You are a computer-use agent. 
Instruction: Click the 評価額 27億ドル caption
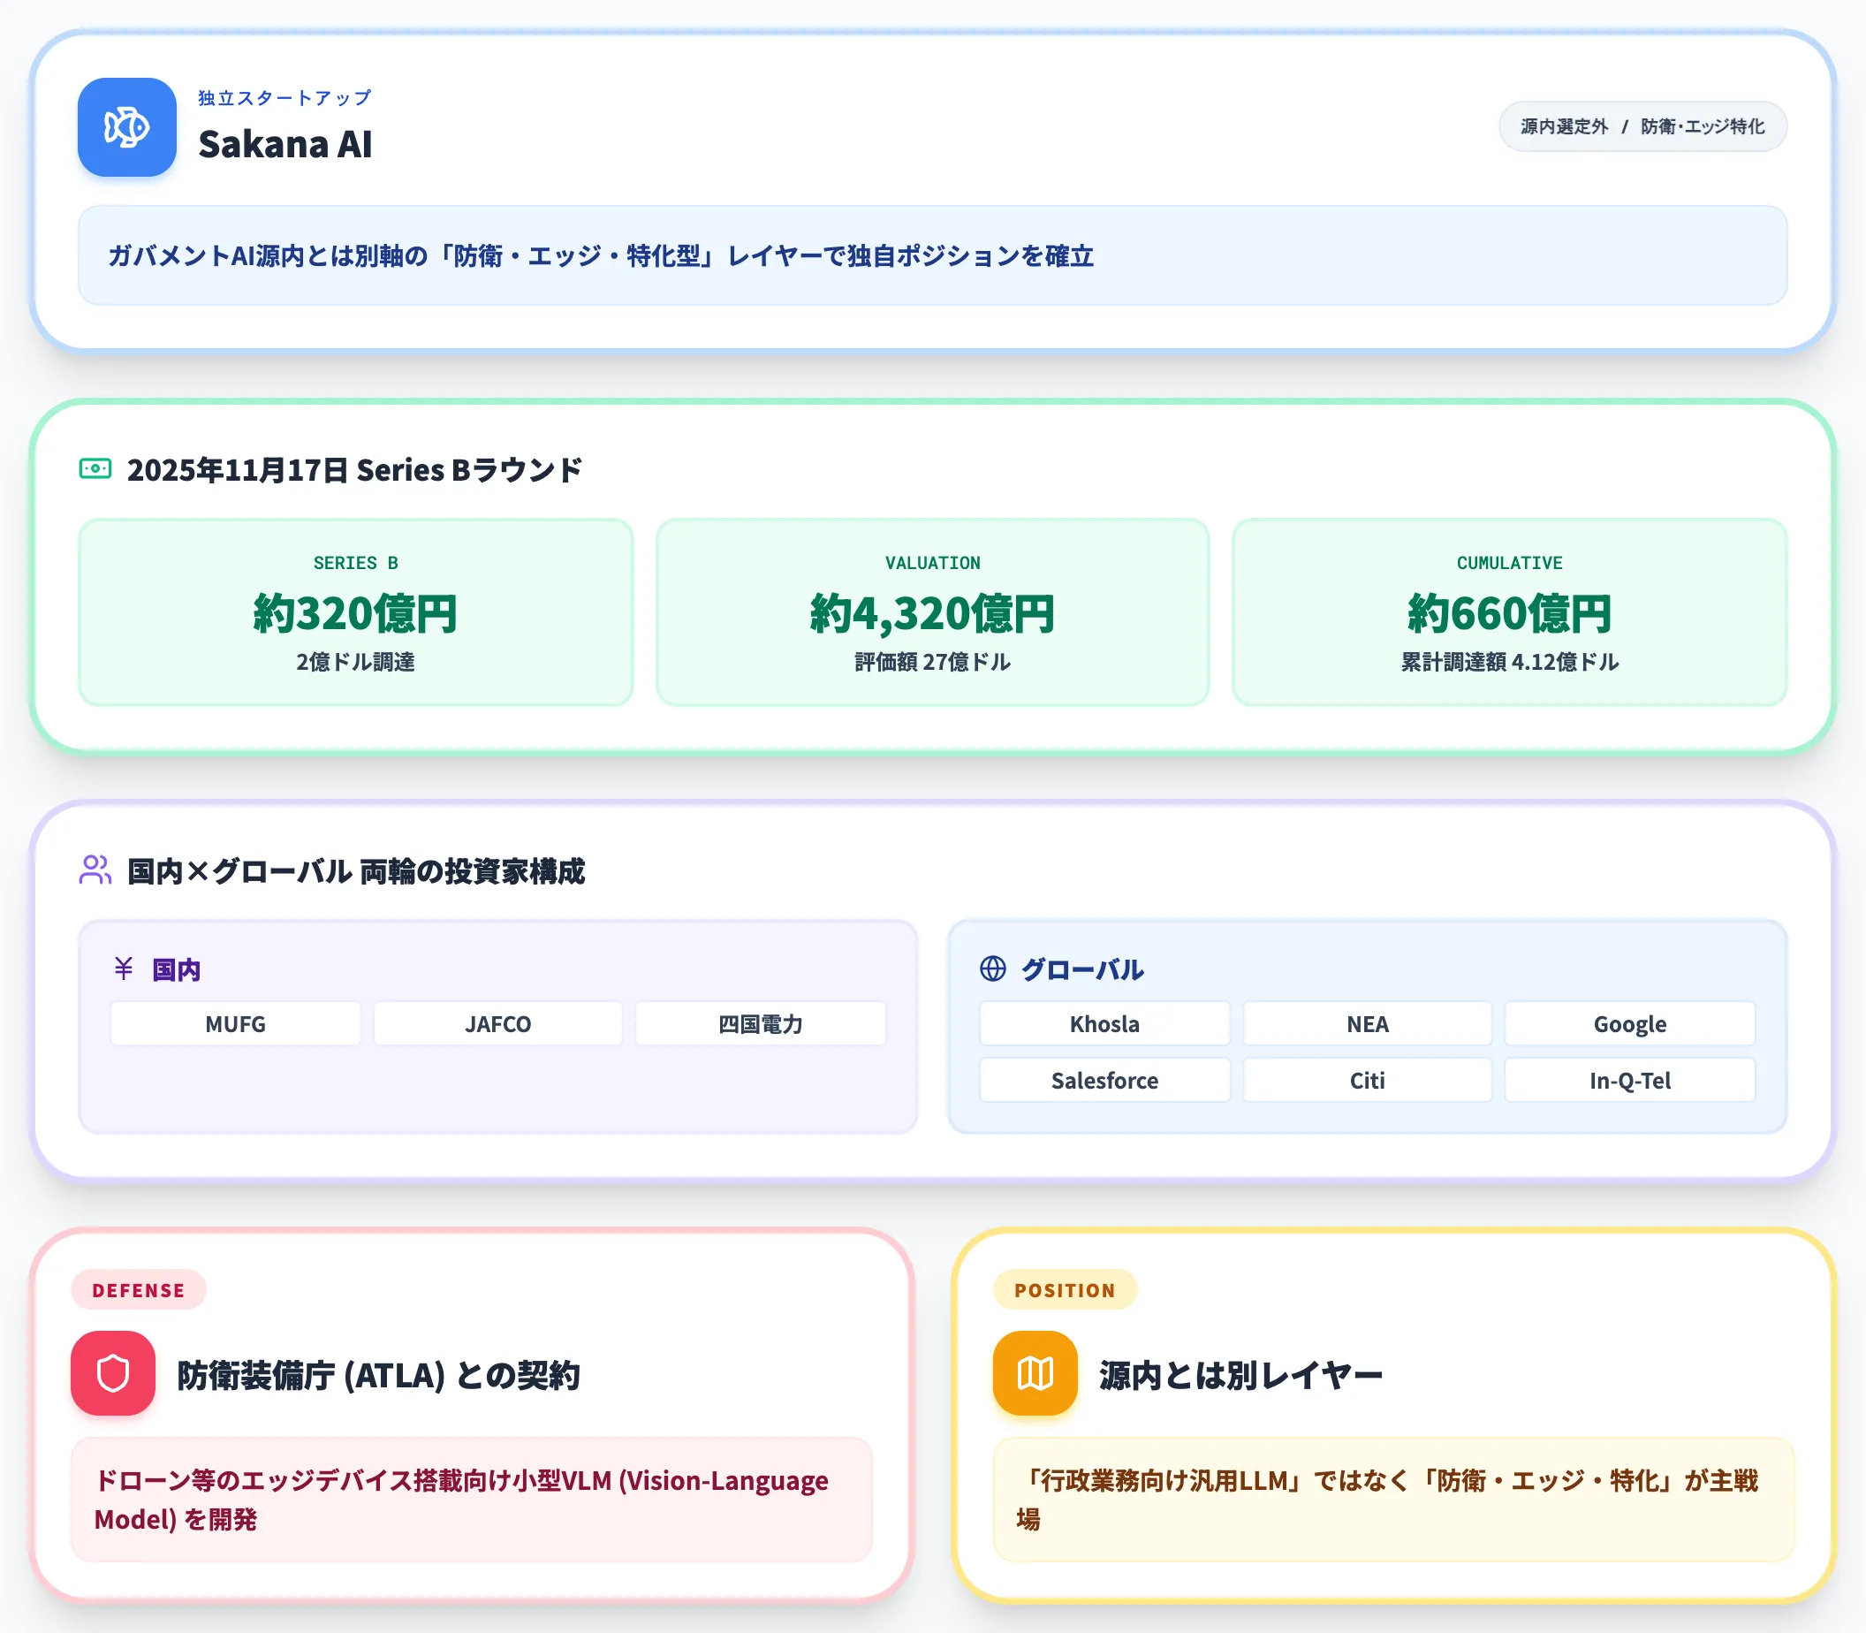(x=933, y=663)
